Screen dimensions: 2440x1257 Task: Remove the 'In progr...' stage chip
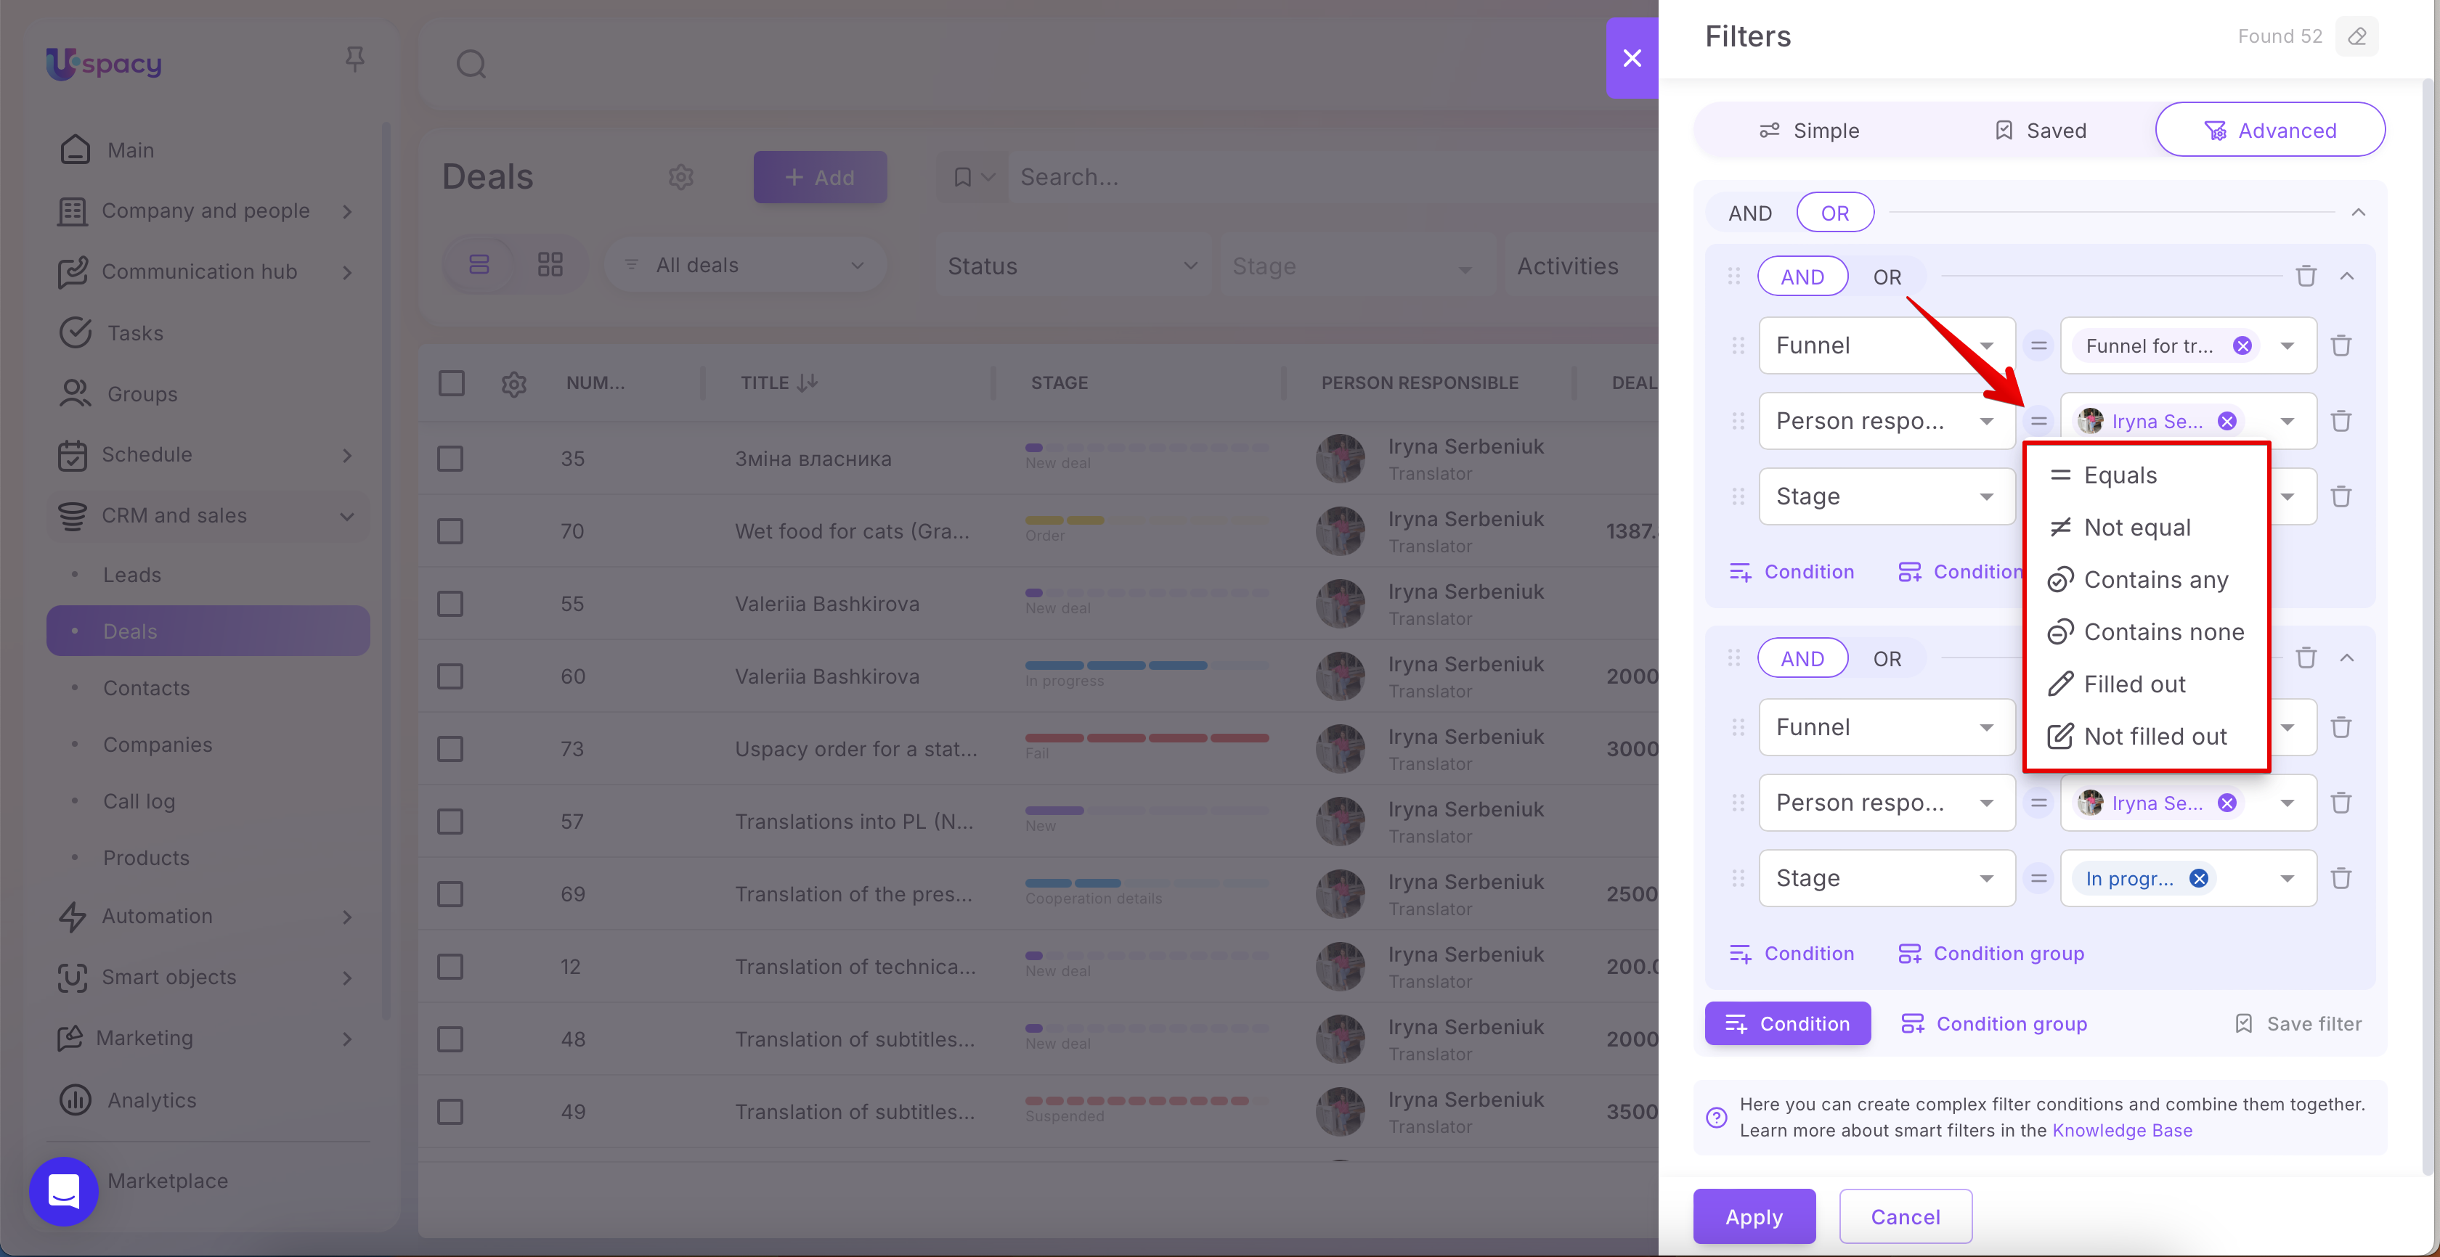(2198, 878)
